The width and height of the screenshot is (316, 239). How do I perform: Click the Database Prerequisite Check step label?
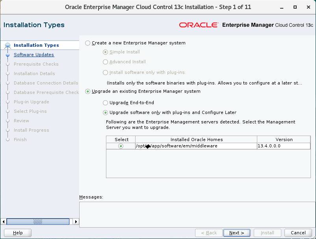tap(46, 92)
